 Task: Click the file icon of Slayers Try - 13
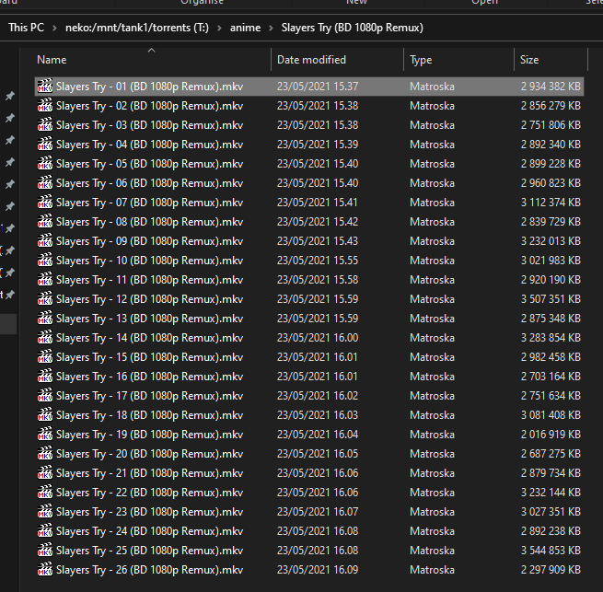click(x=45, y=319)
